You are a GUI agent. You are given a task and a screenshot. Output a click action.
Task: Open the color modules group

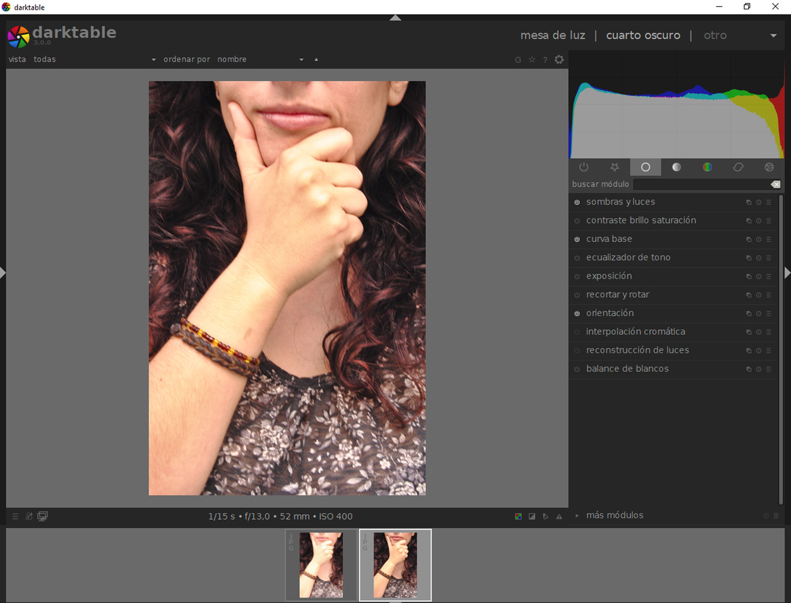(707, 167)
